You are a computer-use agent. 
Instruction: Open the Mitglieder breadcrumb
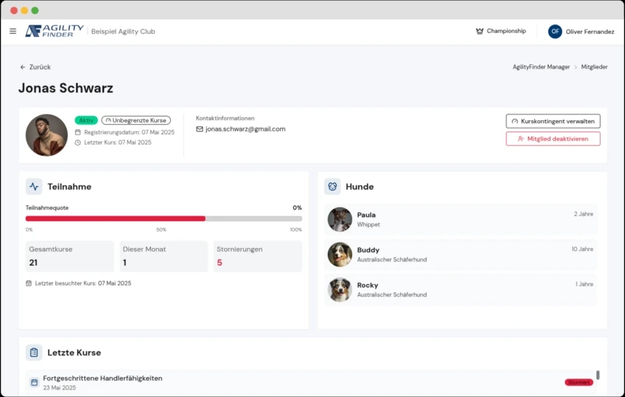click(x=594, y=67)
